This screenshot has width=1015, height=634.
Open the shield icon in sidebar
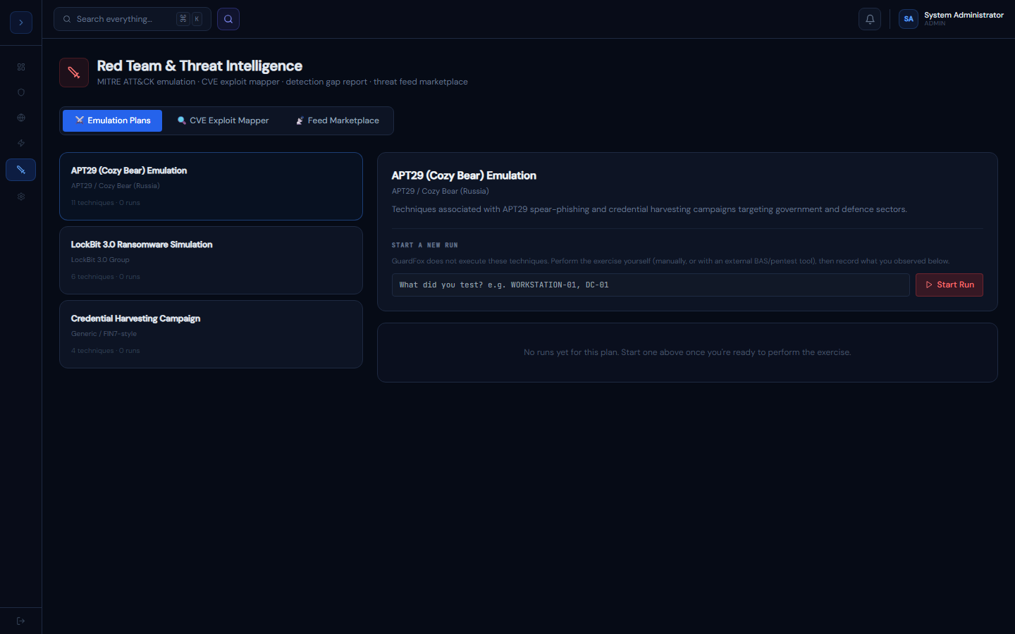(21, 92)
